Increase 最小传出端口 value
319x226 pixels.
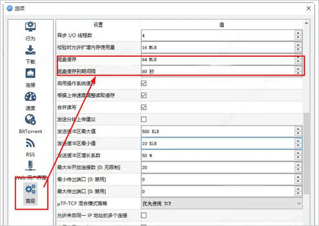[298, 177]
